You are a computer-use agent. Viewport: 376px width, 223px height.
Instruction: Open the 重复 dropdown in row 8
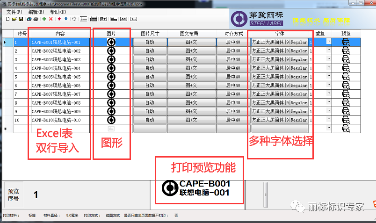[x=329, y=102]
